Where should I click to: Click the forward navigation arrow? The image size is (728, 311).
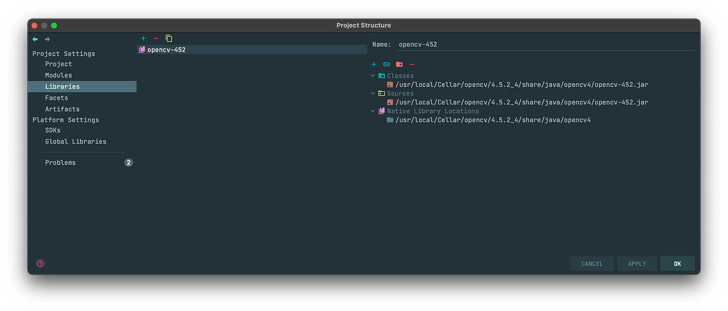(x=47, y=39)
